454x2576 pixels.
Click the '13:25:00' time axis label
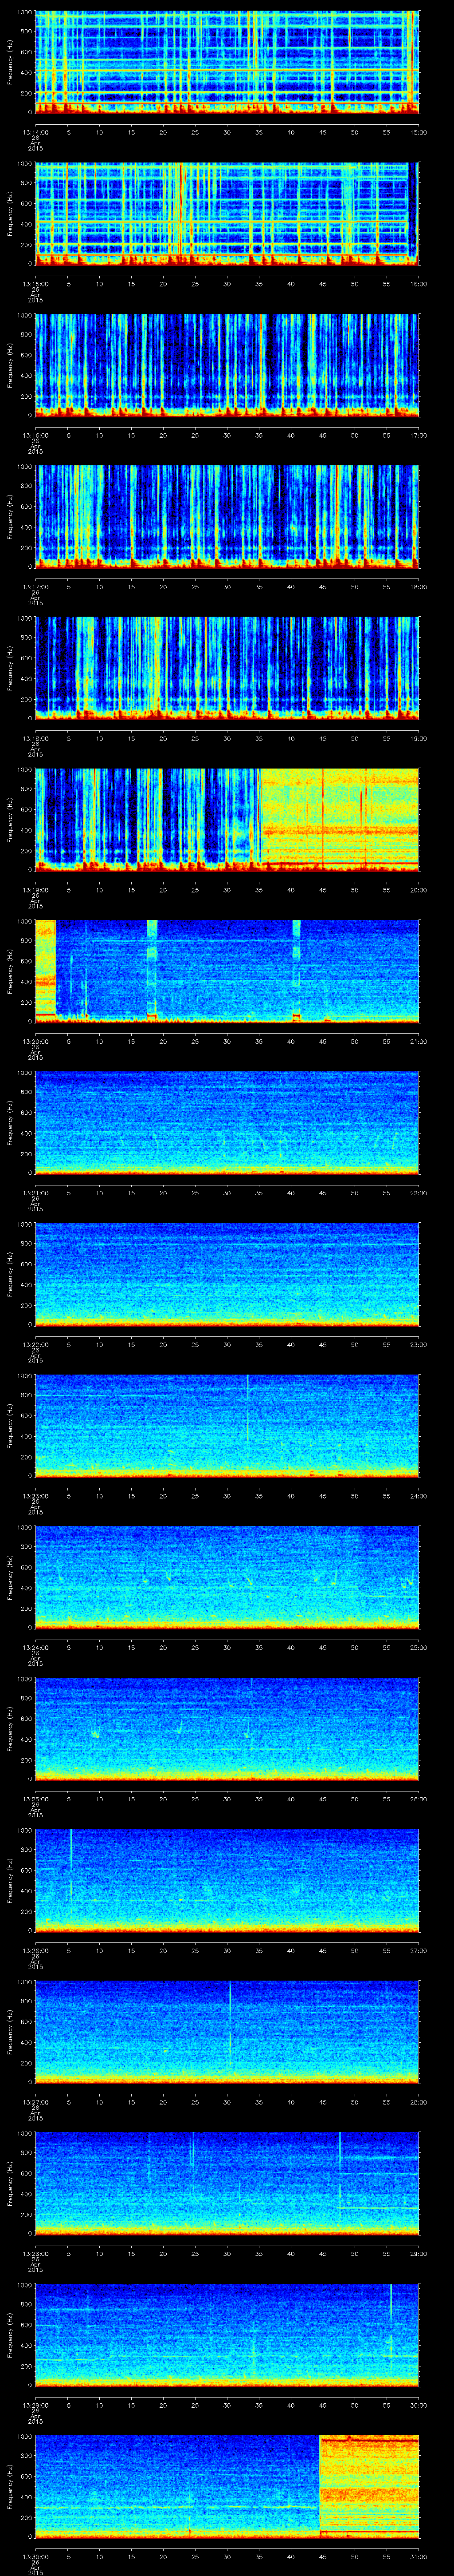35,1798
